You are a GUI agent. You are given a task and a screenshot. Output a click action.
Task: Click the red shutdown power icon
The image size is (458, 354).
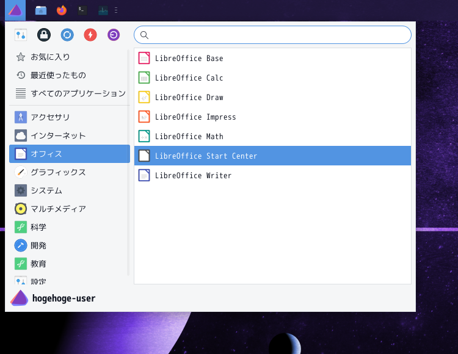point(90,35)
